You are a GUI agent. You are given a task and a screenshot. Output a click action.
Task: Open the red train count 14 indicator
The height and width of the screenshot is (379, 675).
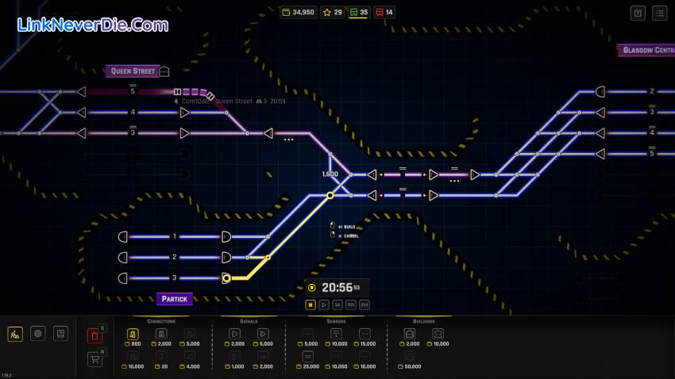click(x=384, y=12)
